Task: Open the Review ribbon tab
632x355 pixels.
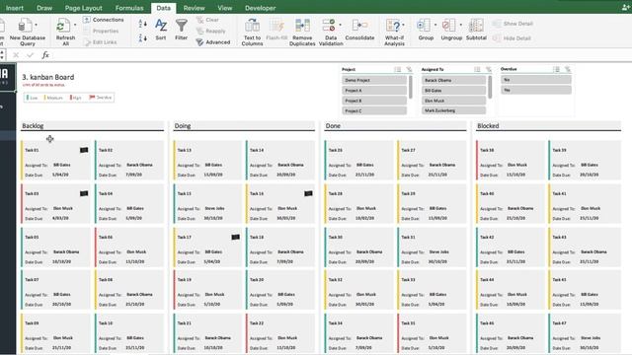Action: pyautogui.click(x=194, y=8)
